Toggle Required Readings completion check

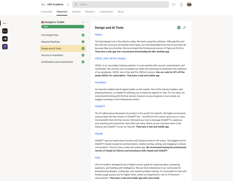click(x=83, y=42)
